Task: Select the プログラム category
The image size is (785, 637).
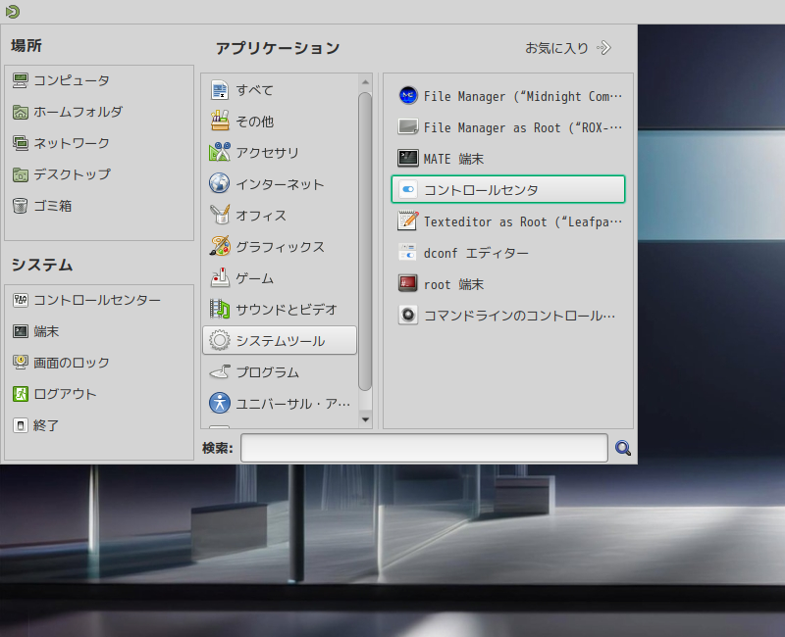Action: click(280, 372)
